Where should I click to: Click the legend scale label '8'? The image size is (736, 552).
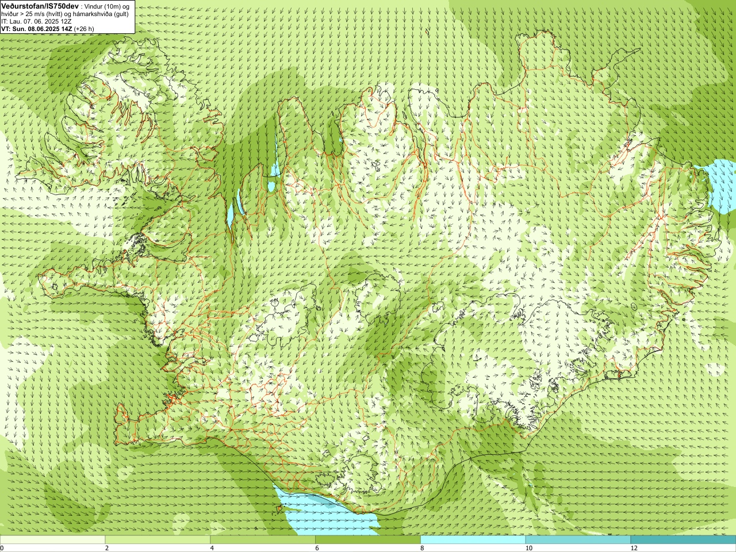pyautogui.click(x=422, y=548)
